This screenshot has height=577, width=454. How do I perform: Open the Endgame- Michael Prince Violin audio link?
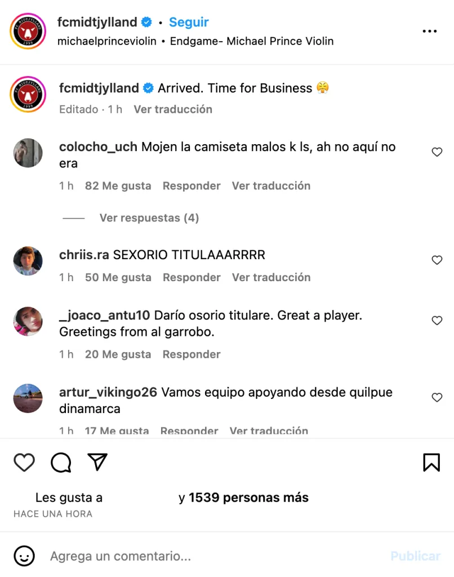tap(252, 41)
